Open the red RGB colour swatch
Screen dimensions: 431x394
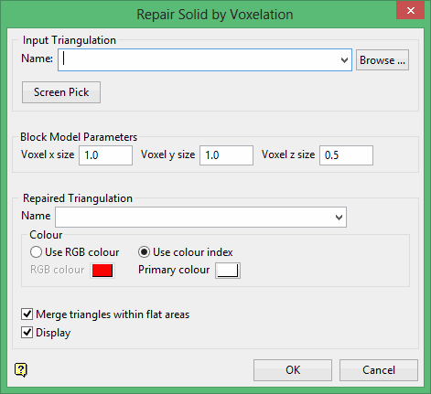click(102, 271)
